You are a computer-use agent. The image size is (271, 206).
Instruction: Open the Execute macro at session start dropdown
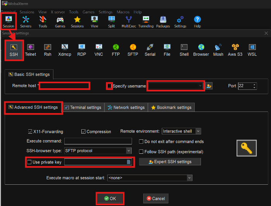click(189, 178)
